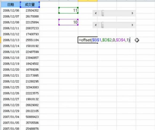Click the lower scrollbar control's thumb
The image size is (155, 130).
103,25
